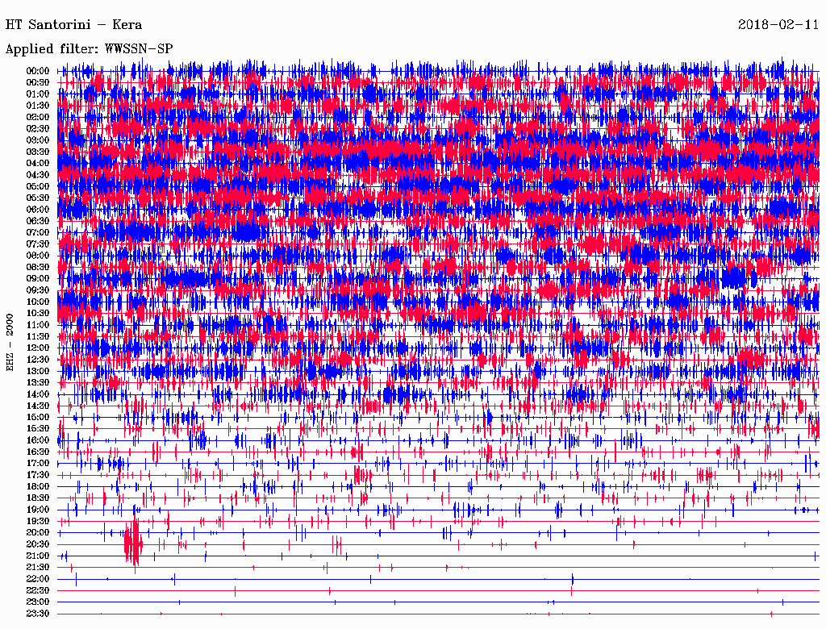Select the 23:00 time label

[37, 602]
